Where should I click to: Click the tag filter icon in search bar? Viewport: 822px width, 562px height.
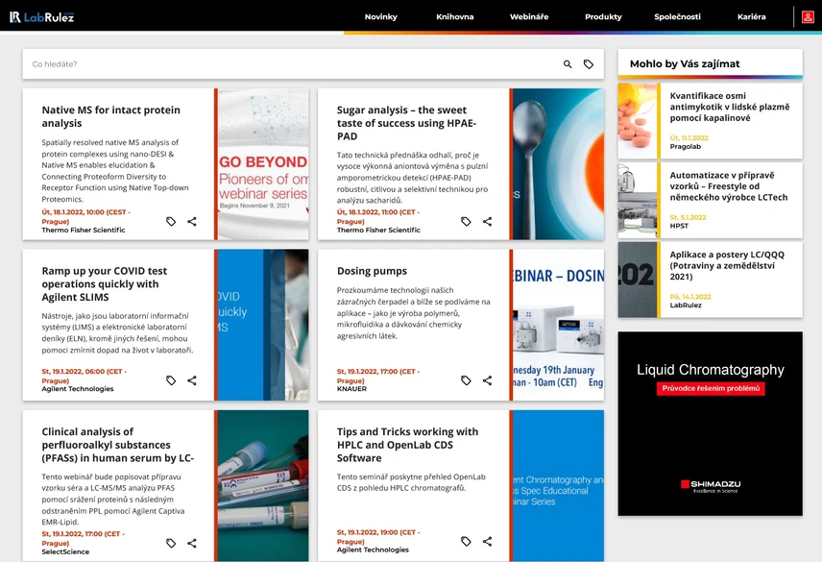(589, 64)
